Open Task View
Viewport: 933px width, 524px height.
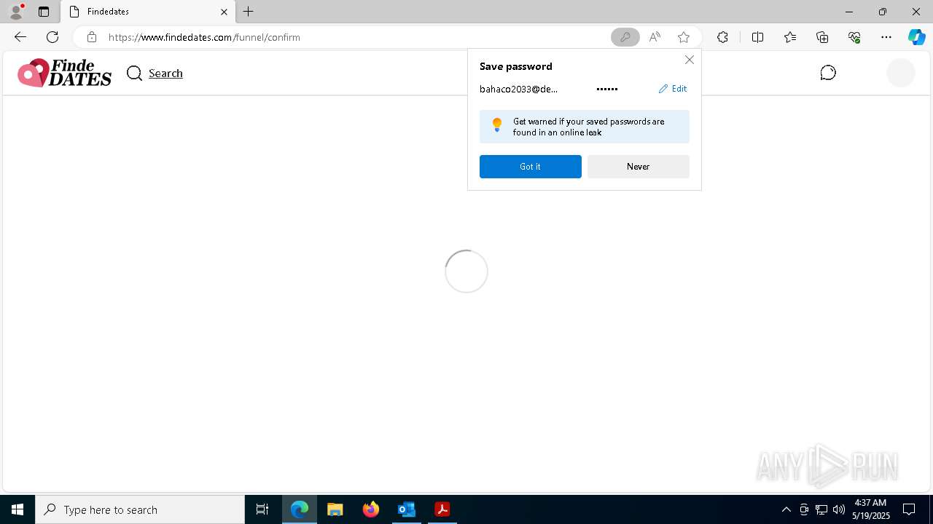coord(262,509)
